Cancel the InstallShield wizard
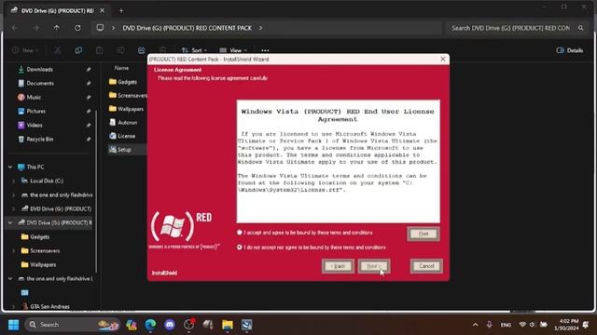Image resolution: width=597 pixels, height=335 pixels. click(426, 266)
